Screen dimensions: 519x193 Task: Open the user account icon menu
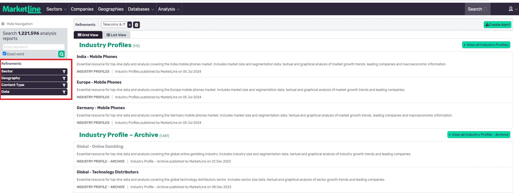coord(511,9)
